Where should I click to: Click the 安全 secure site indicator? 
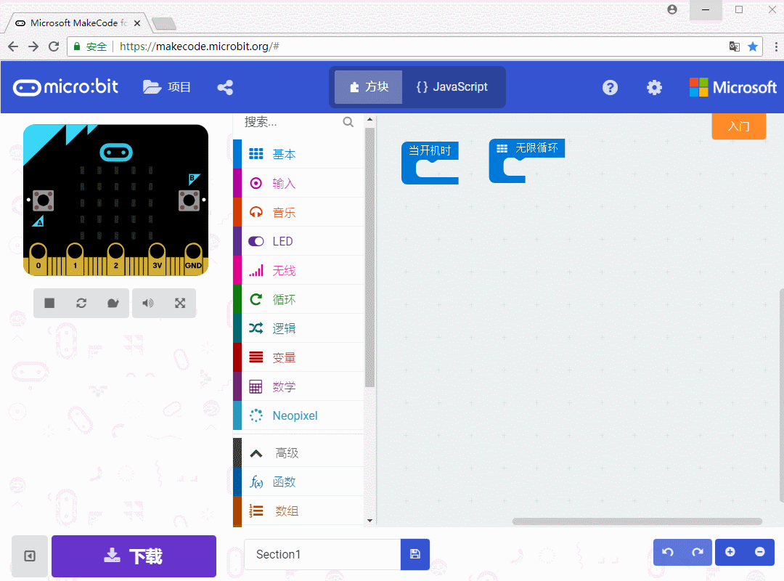point(91,46)
